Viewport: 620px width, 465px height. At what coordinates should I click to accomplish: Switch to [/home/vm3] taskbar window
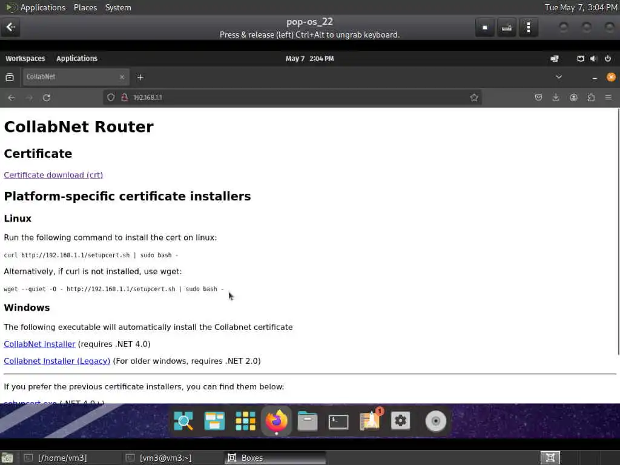[x=70, y=458]
